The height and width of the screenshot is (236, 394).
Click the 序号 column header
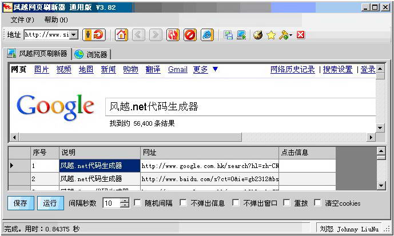tap(45, 153)
